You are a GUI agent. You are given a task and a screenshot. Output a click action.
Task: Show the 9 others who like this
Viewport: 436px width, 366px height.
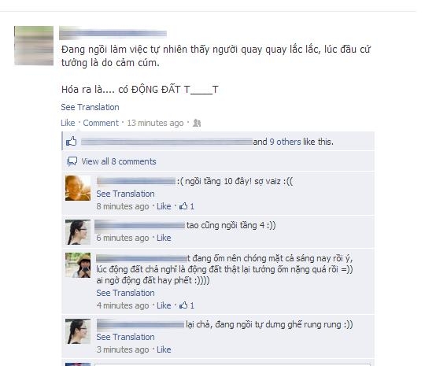(x=285, y=142)
